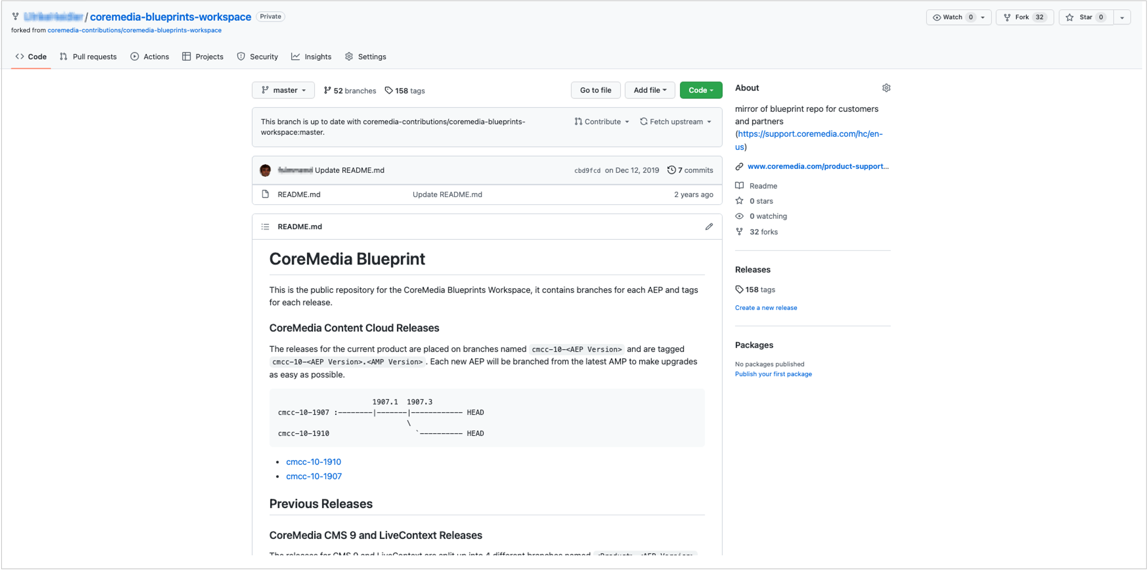Image resolution: width=1148 pixels, height=570 pixels.
Task: Click the fork icon beside repository name
Action: [x=15, y=17]
